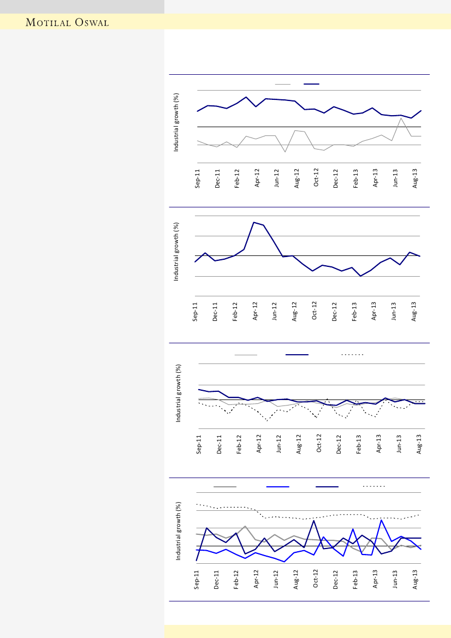Click the gray legend line in top chart
Viewport: 451px width, 638px height.
tap(283, 84)
